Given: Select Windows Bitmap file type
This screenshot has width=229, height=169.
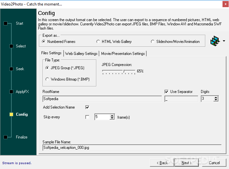Looking at the screenshot, I should coord(67,79).
